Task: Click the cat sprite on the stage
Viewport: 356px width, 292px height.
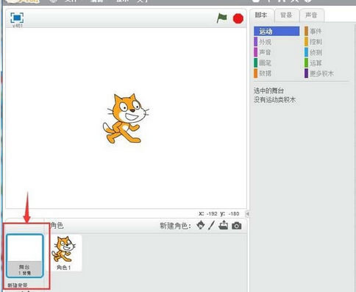Action: point(126,118)
